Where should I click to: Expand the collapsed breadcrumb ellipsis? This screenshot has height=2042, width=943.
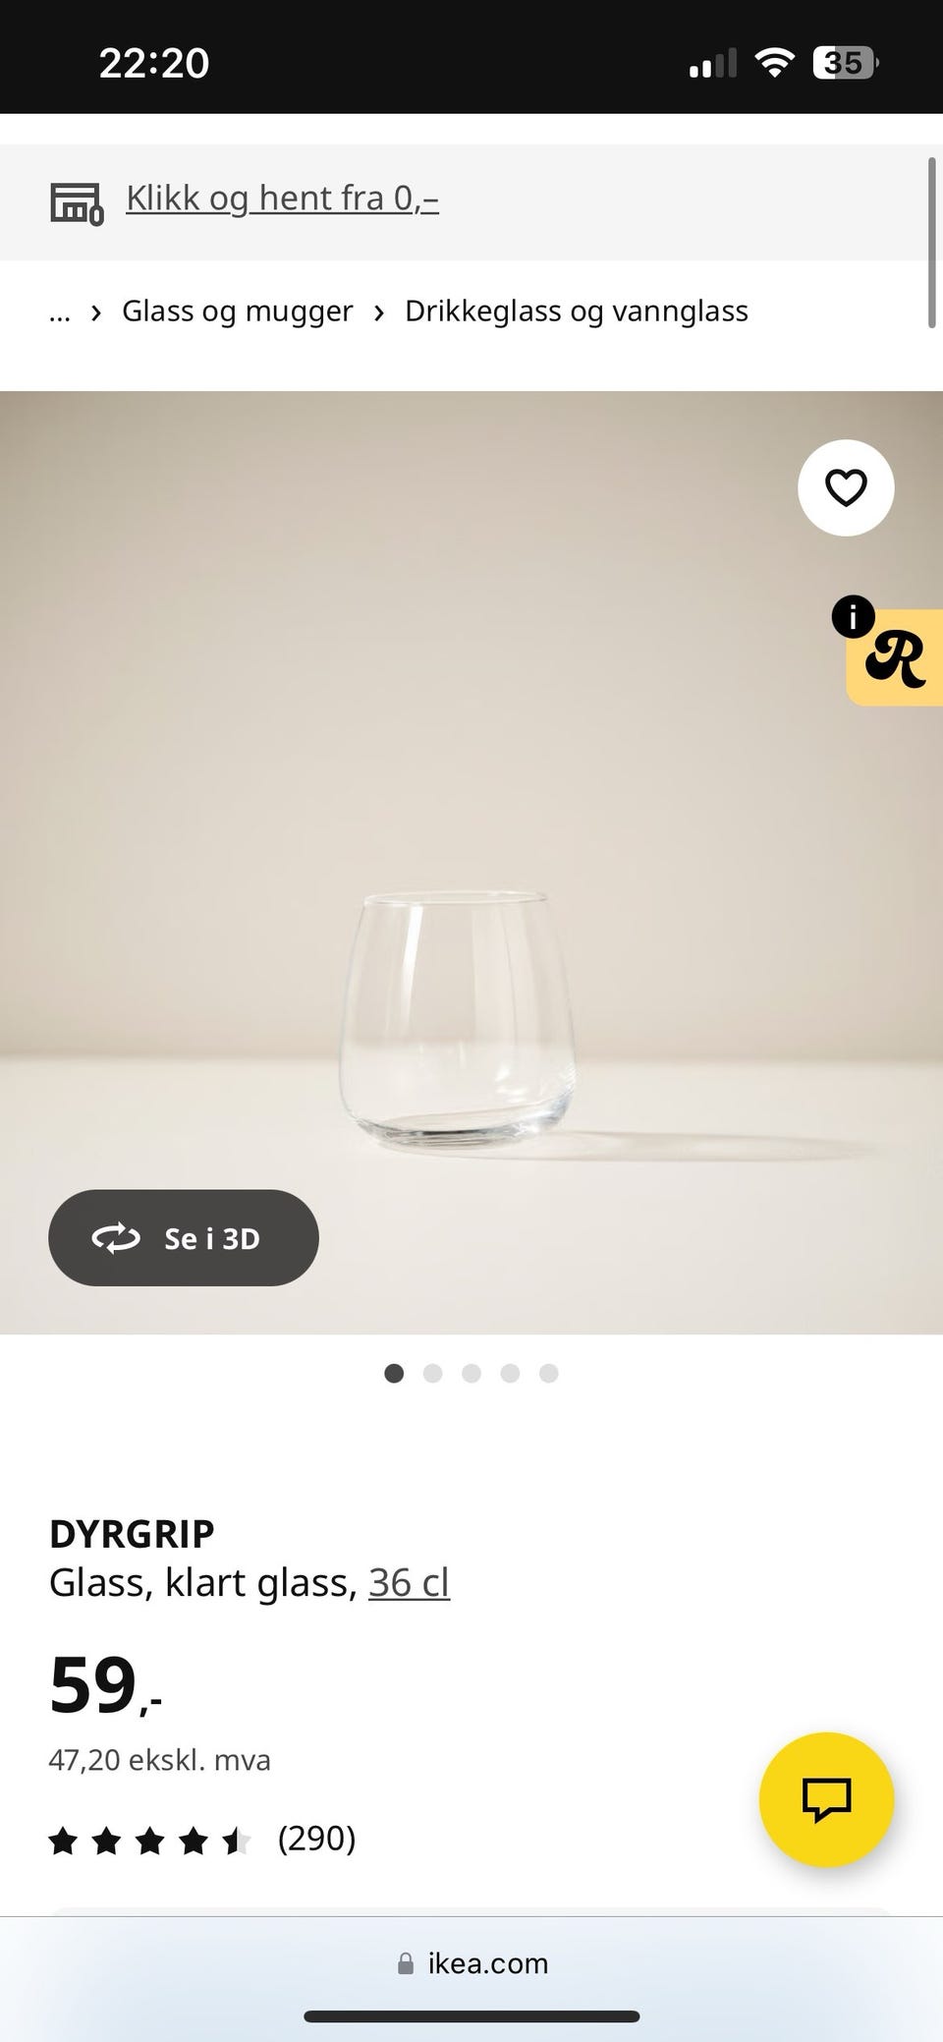60,312
